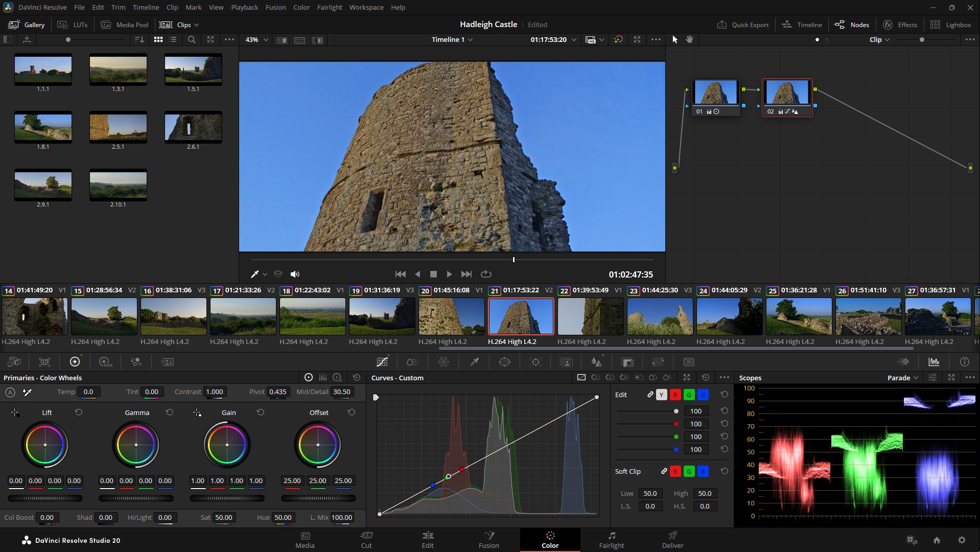Open the Lightbox view button

coord(951,25)
